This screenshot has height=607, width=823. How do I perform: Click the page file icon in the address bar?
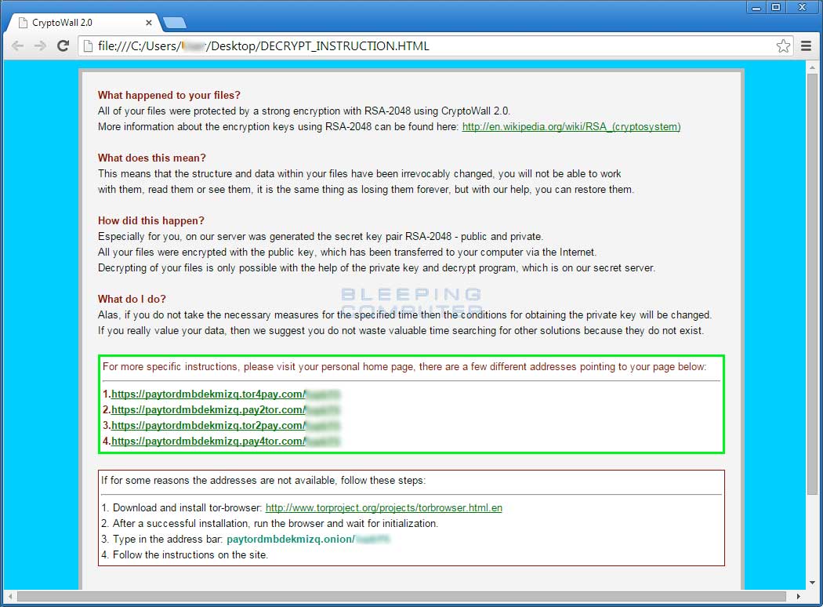click(x=88, y=46)
